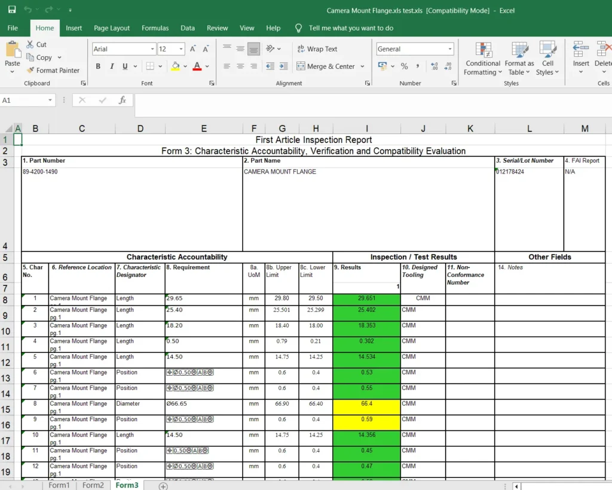Expand the fill color dropdown arrow
Viewport: 612px width, 490px height.
[x=186, y=66]
